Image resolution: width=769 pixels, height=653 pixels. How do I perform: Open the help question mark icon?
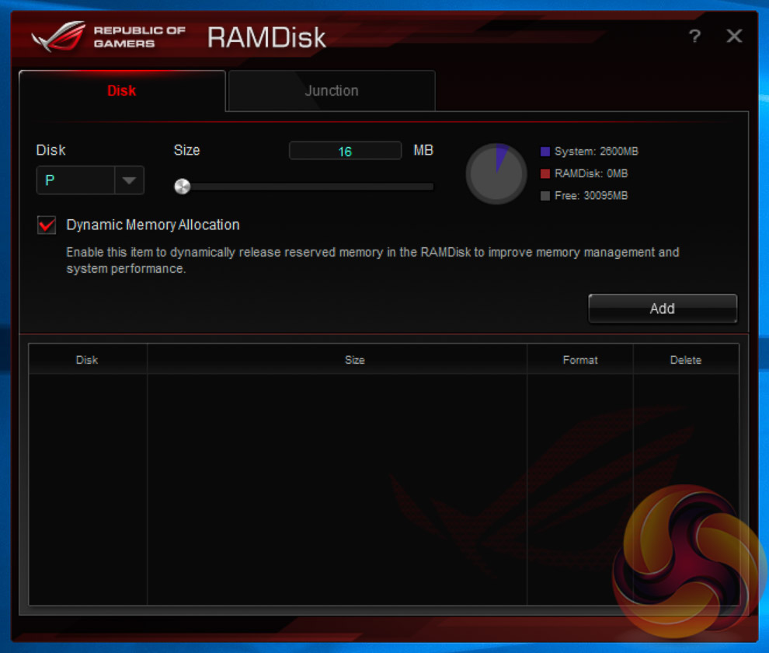pos(694,36)
